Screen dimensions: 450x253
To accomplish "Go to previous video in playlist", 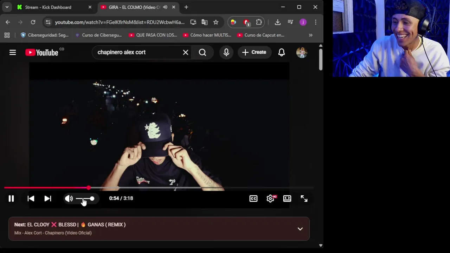I will point(31,199).
